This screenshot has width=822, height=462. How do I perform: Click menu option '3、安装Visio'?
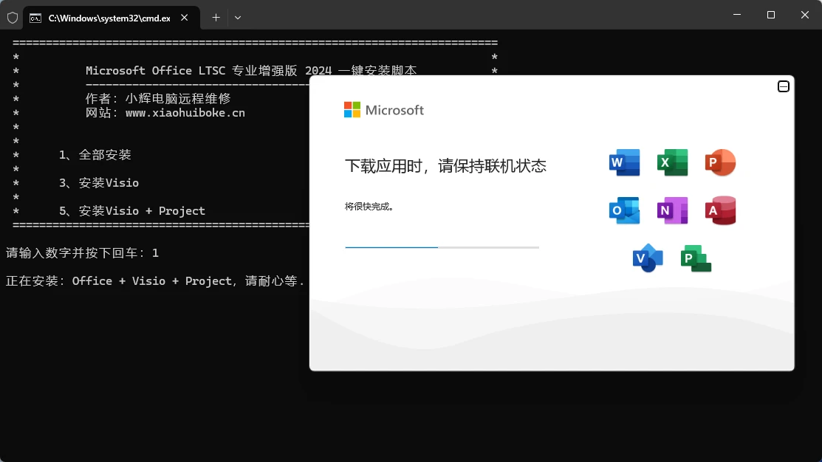tap(98, 183)
